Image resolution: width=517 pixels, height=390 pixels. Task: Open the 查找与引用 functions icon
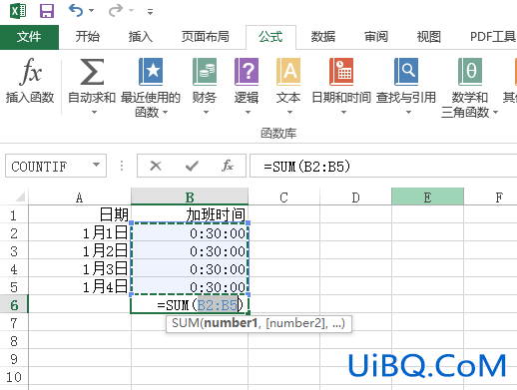[x=406, y=72]
